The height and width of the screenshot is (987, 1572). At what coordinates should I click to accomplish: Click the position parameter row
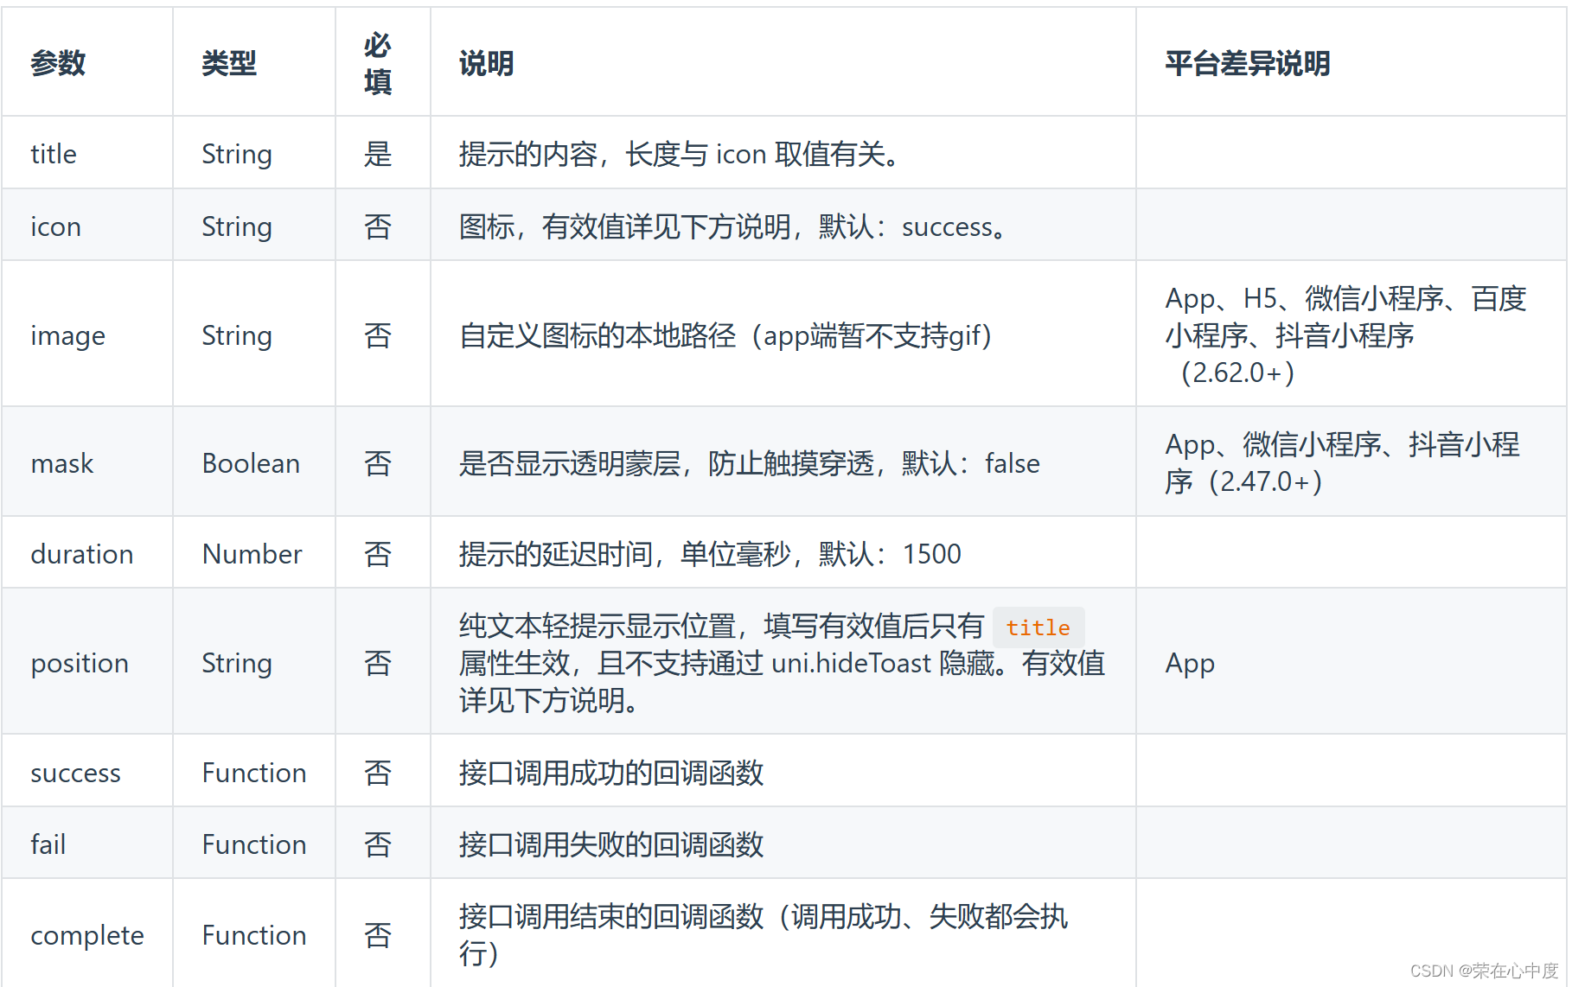(x=79, y=663)
